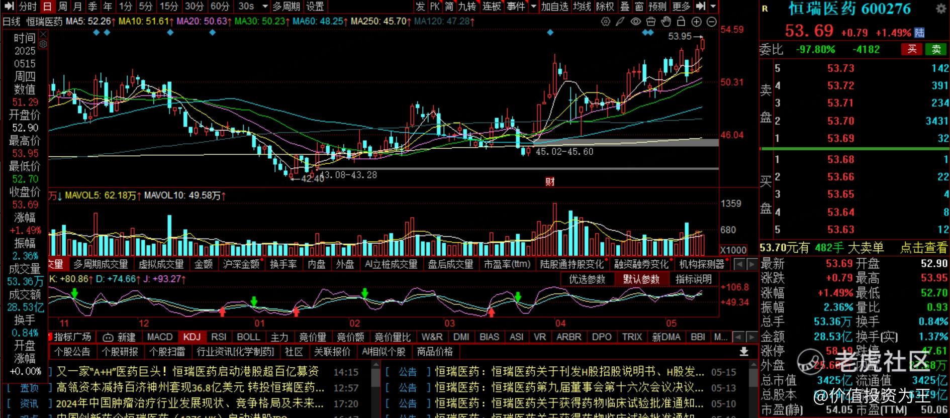
Task: Open 多周期 multi-period menu
Action: tap(286, 7)
